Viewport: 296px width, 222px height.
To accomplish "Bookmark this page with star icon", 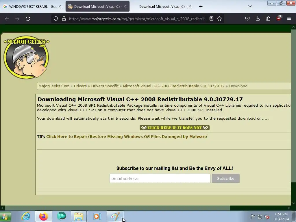I will (219, 18).
